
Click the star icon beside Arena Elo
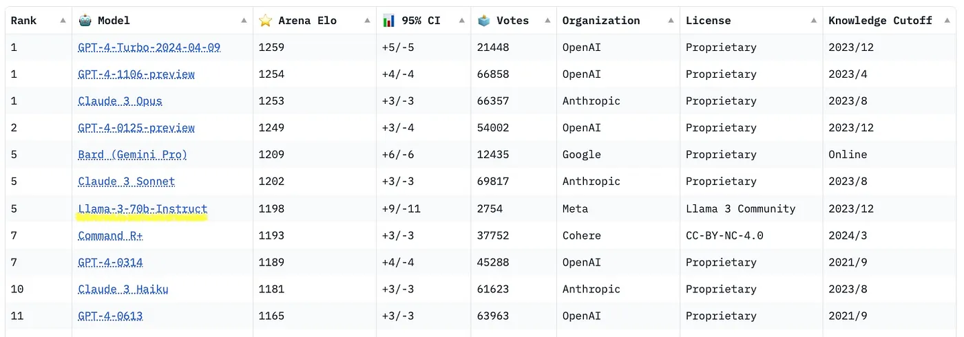266,21
